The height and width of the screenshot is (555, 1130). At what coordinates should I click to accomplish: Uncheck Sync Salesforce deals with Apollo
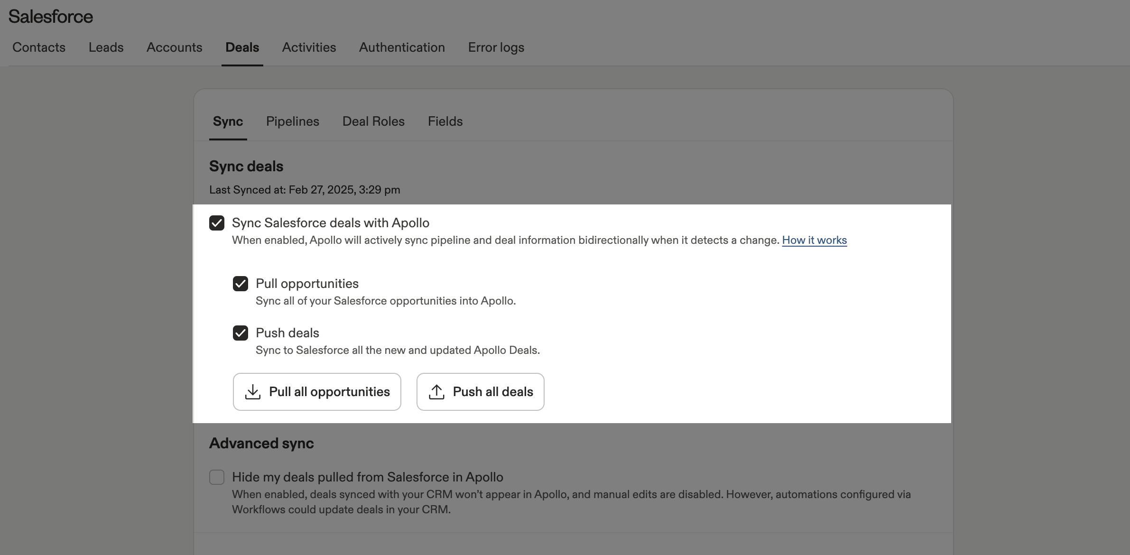[217, 223]
